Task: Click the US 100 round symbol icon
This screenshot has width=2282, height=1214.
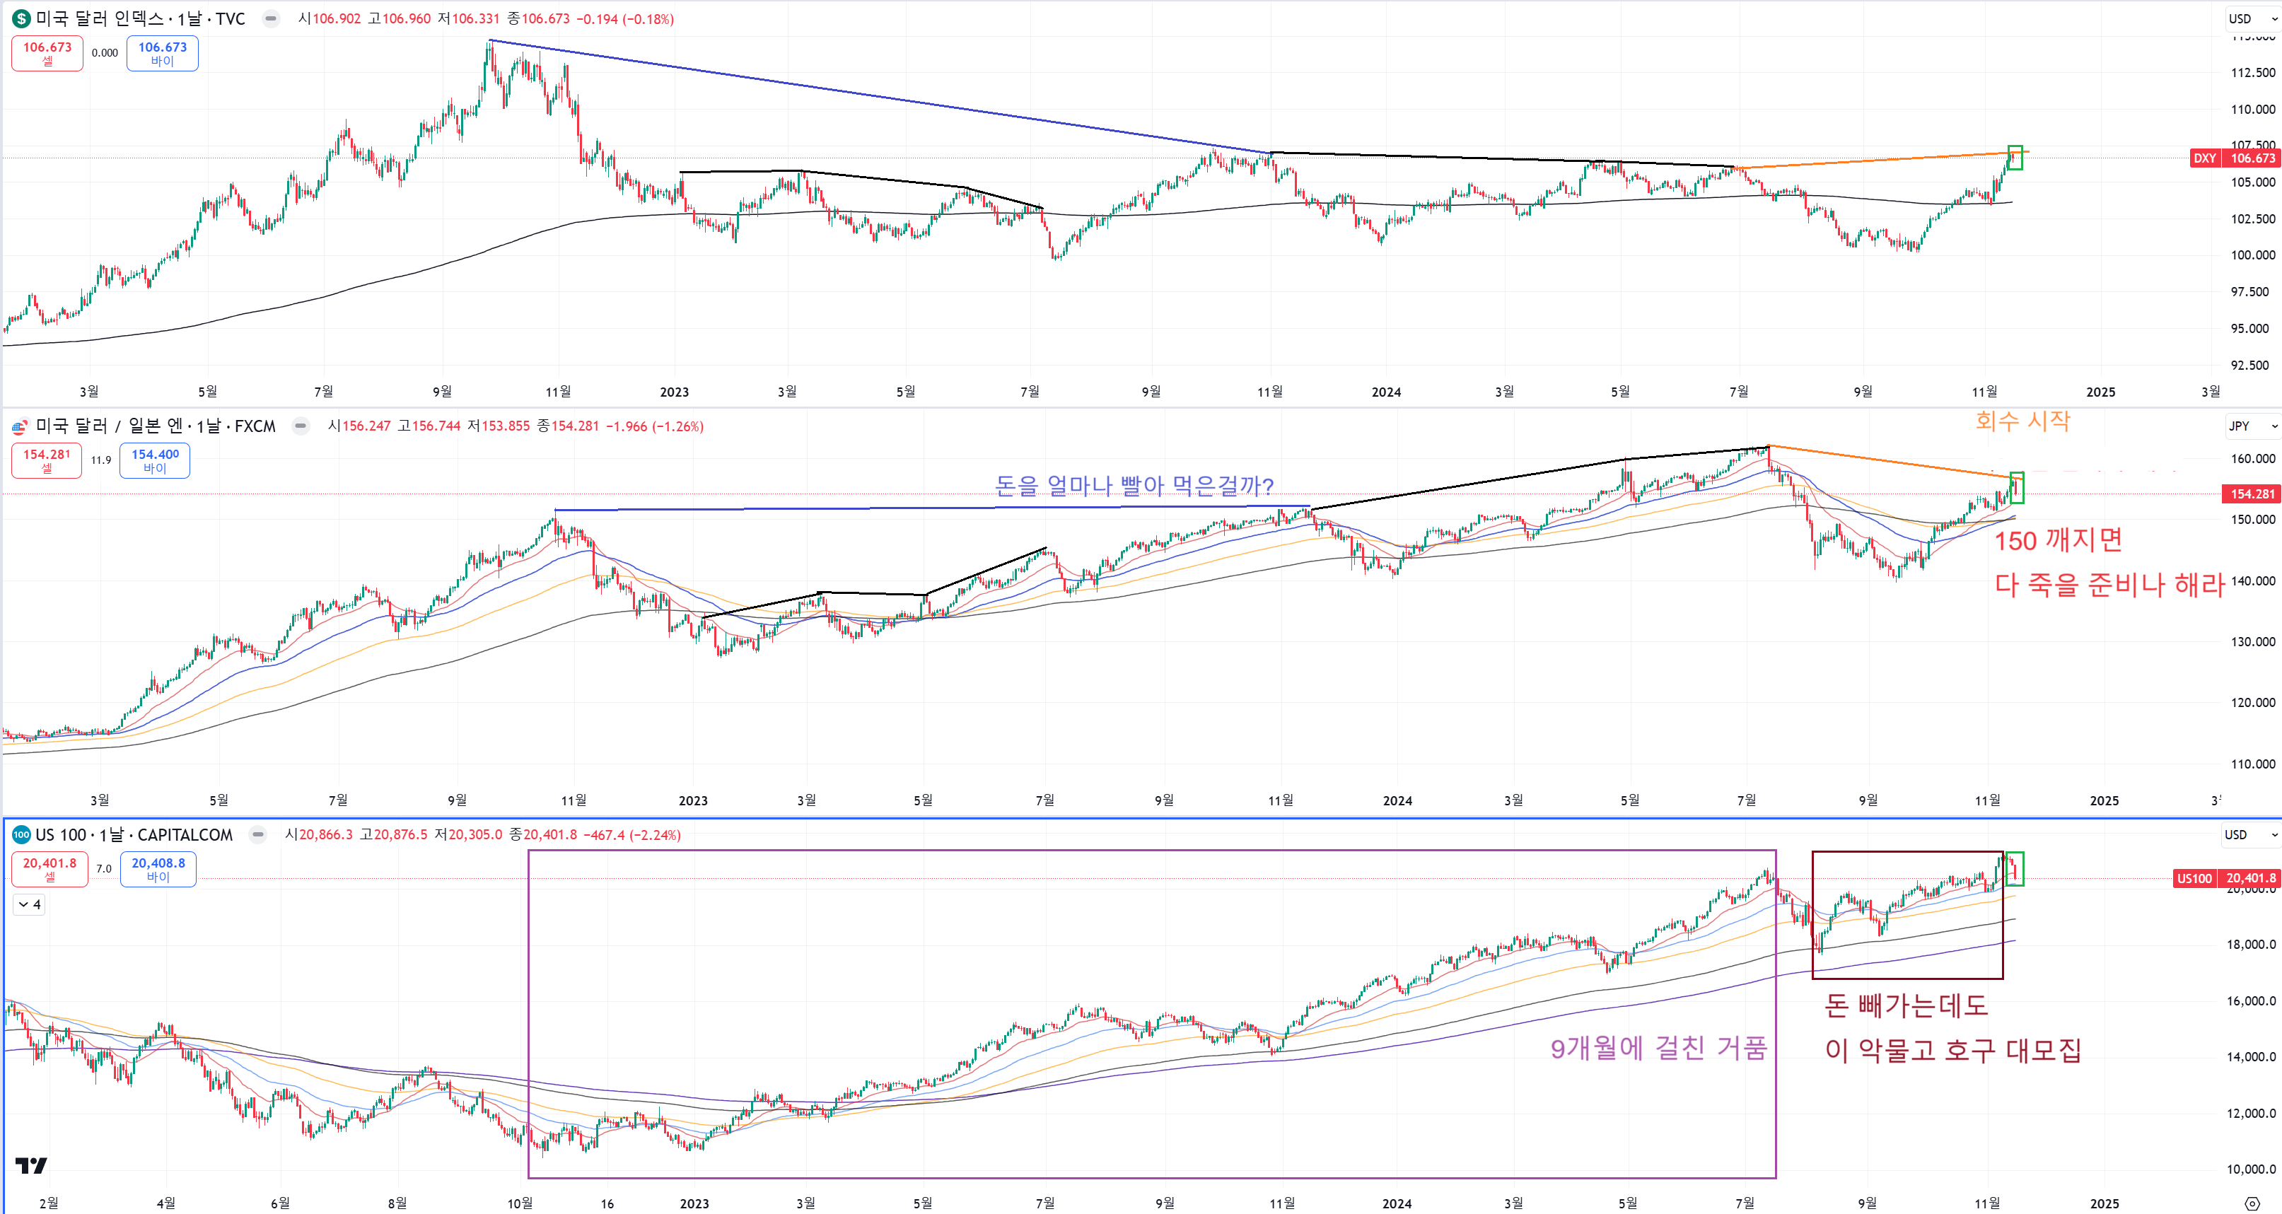Action: point(21,835)
